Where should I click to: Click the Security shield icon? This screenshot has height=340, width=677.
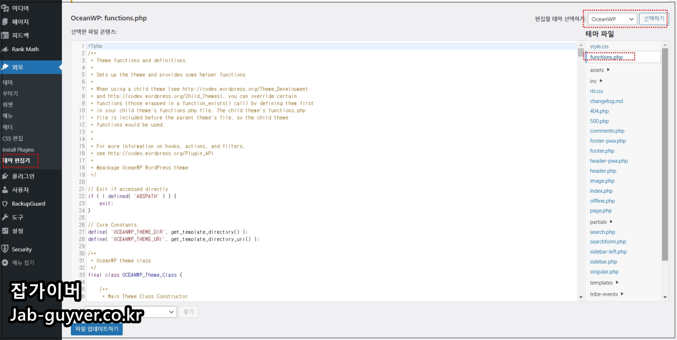(x=5, y=249)
